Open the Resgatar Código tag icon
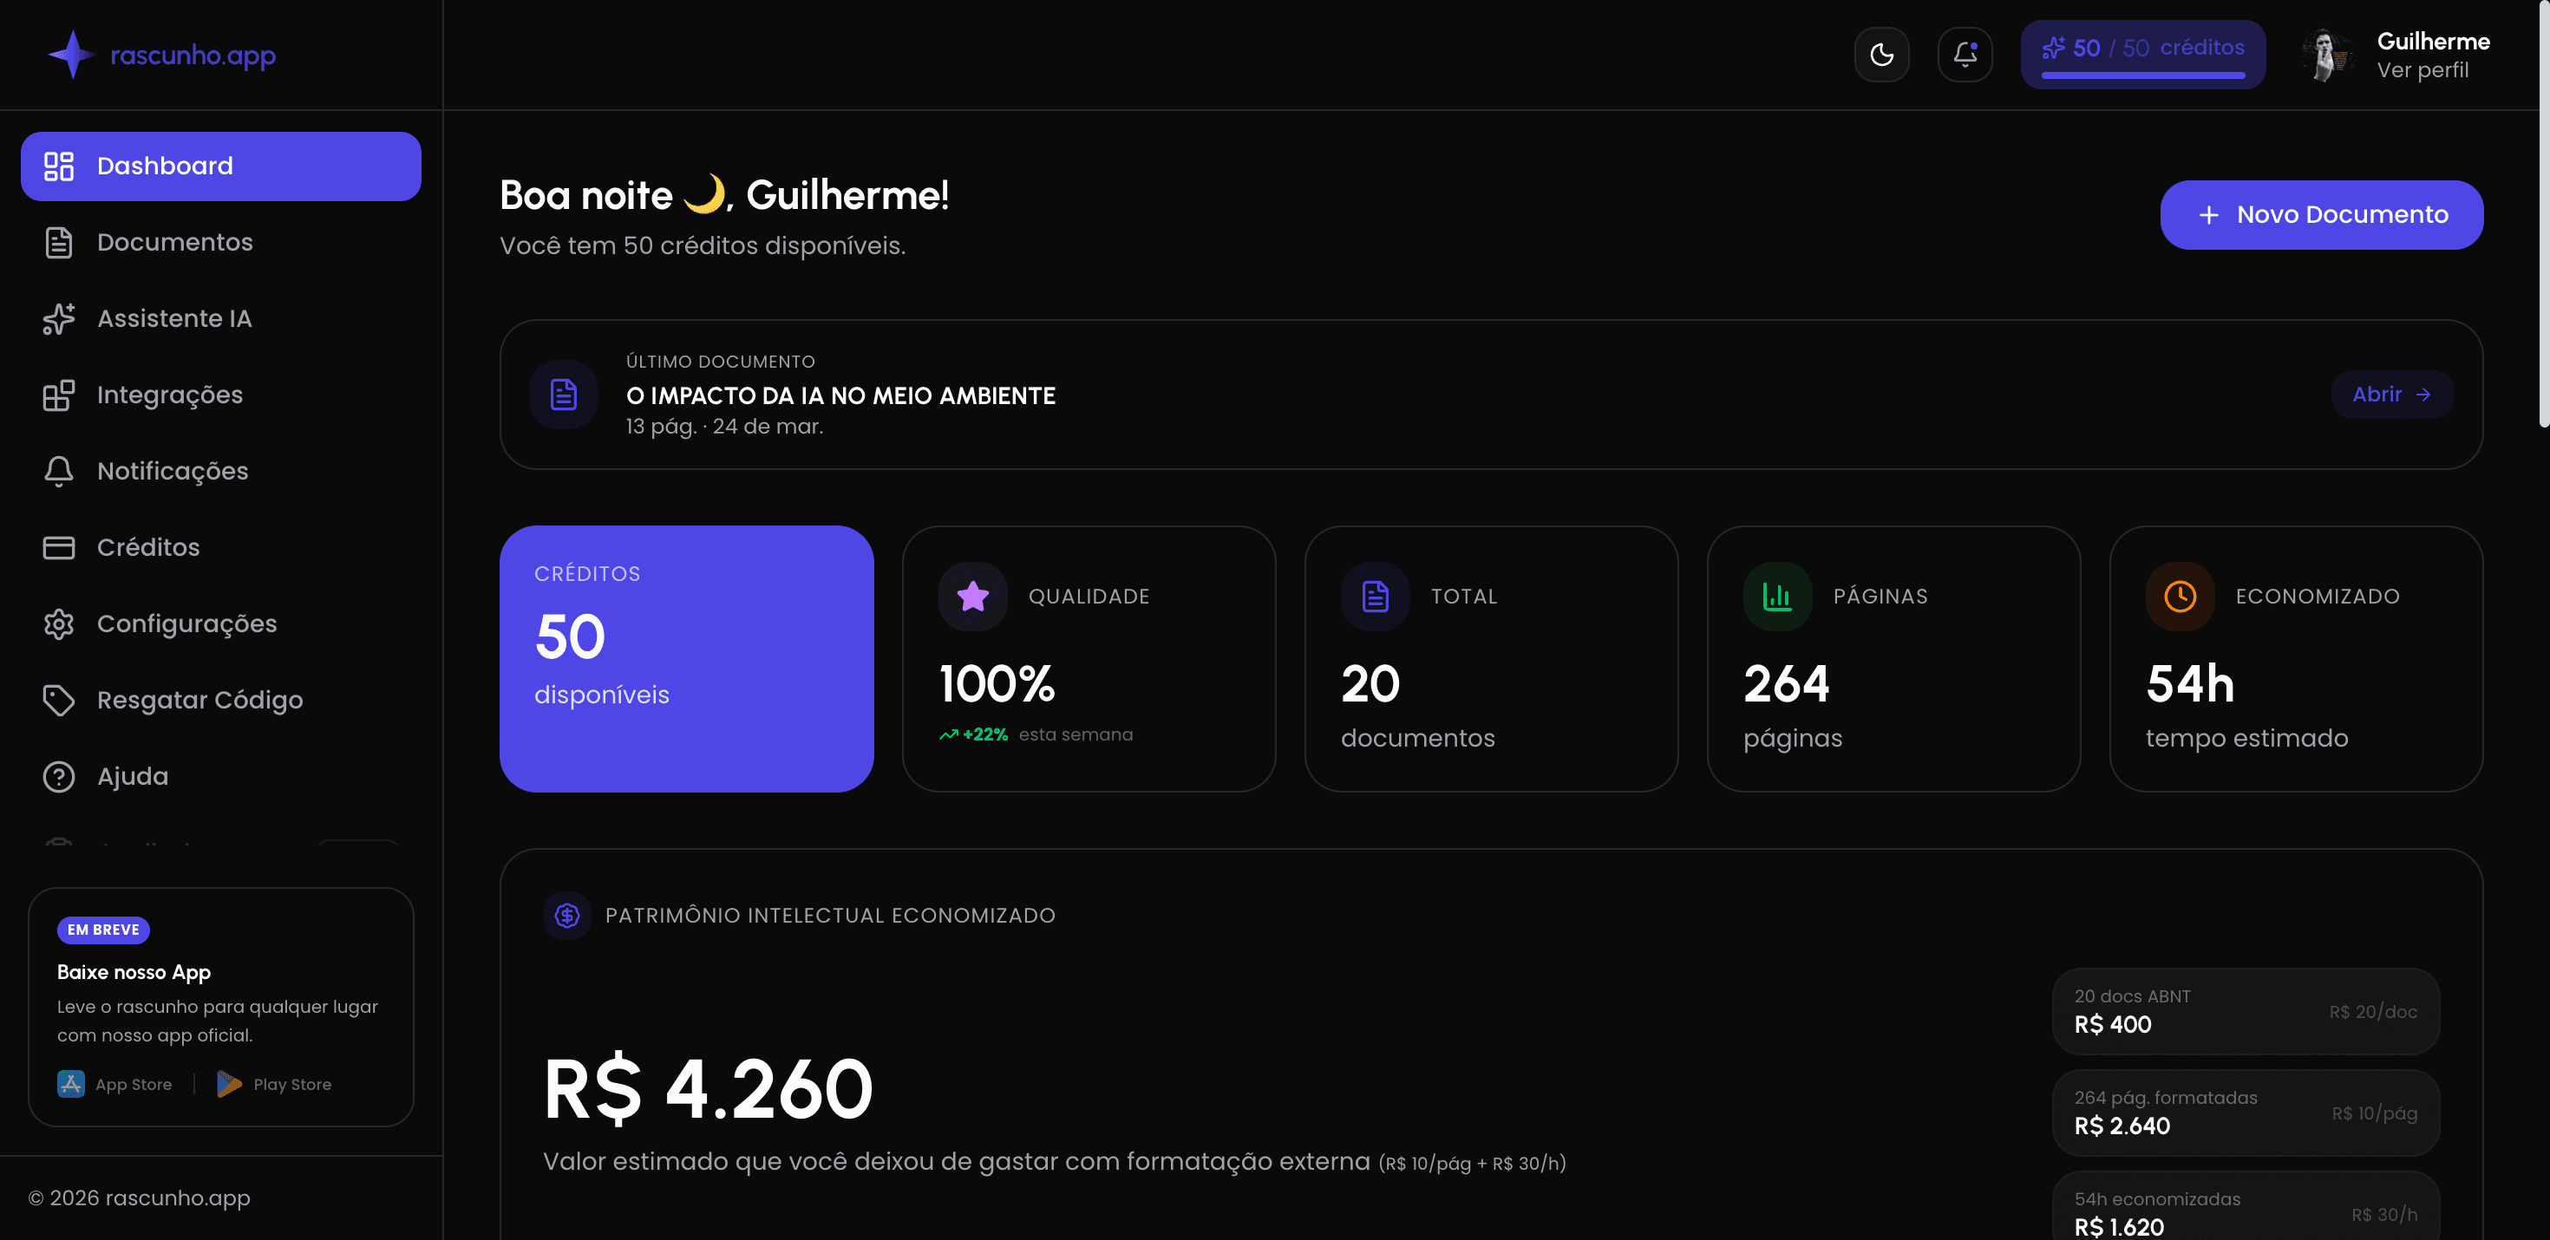This screenshot has height=1240, width=2550. coord(58,700)
